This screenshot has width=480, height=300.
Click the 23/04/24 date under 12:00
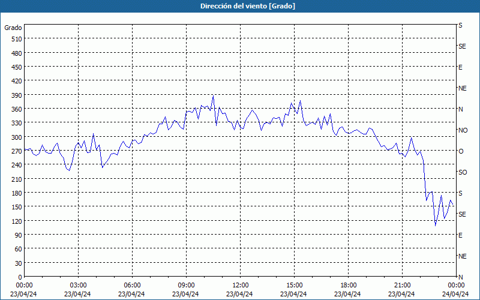pyautogui.click(x=239, y=294)
